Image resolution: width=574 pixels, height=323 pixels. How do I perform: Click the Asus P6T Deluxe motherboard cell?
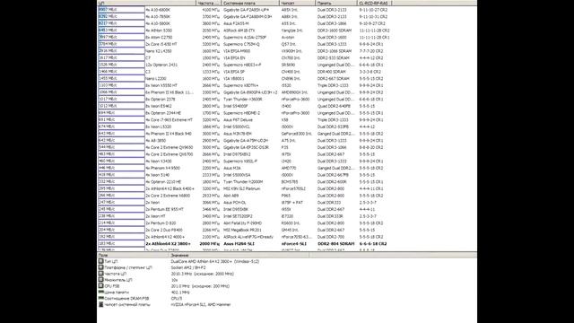(238, 119)
